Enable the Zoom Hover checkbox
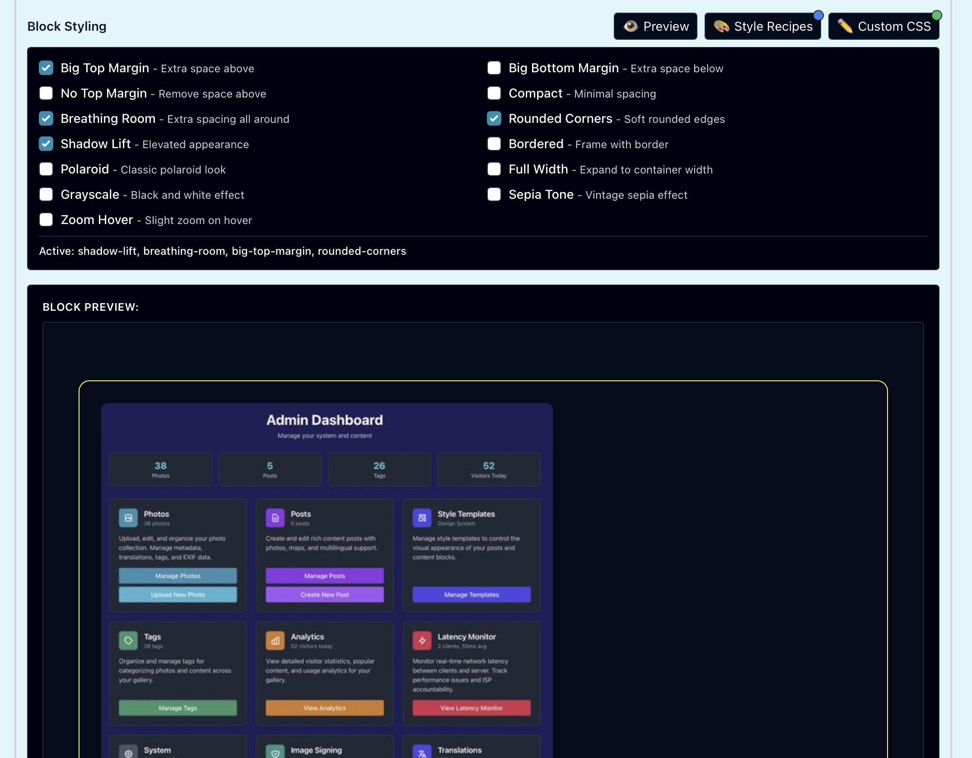Image resolution: width=972 pixels, height=758 pixels. (46, 220)
